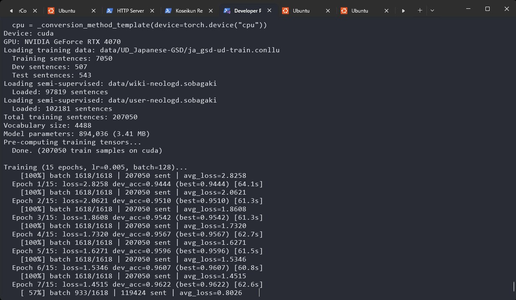Click the 'Total training sentences: 207050' line
This screenshot has width=516, height=300.
coord(70,117)
